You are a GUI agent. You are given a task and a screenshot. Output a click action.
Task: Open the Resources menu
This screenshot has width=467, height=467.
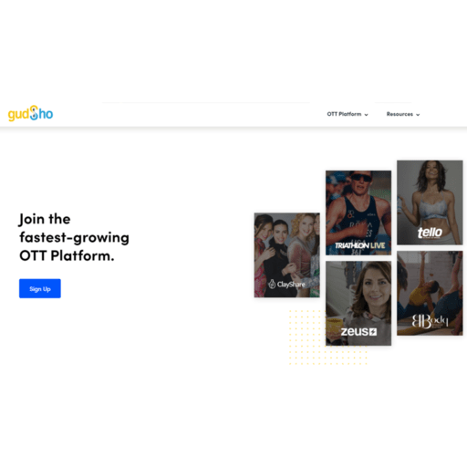(403, 114)
